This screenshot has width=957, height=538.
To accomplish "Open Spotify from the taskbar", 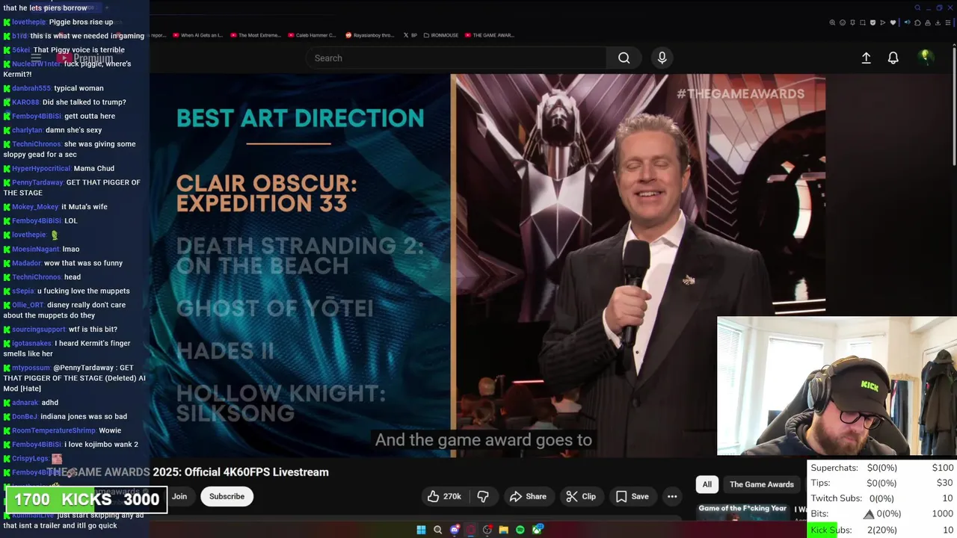I will pos(520,530).
